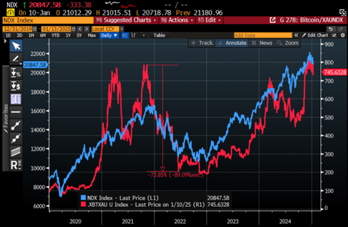Select the horizontal line tool

coord(16,112)
